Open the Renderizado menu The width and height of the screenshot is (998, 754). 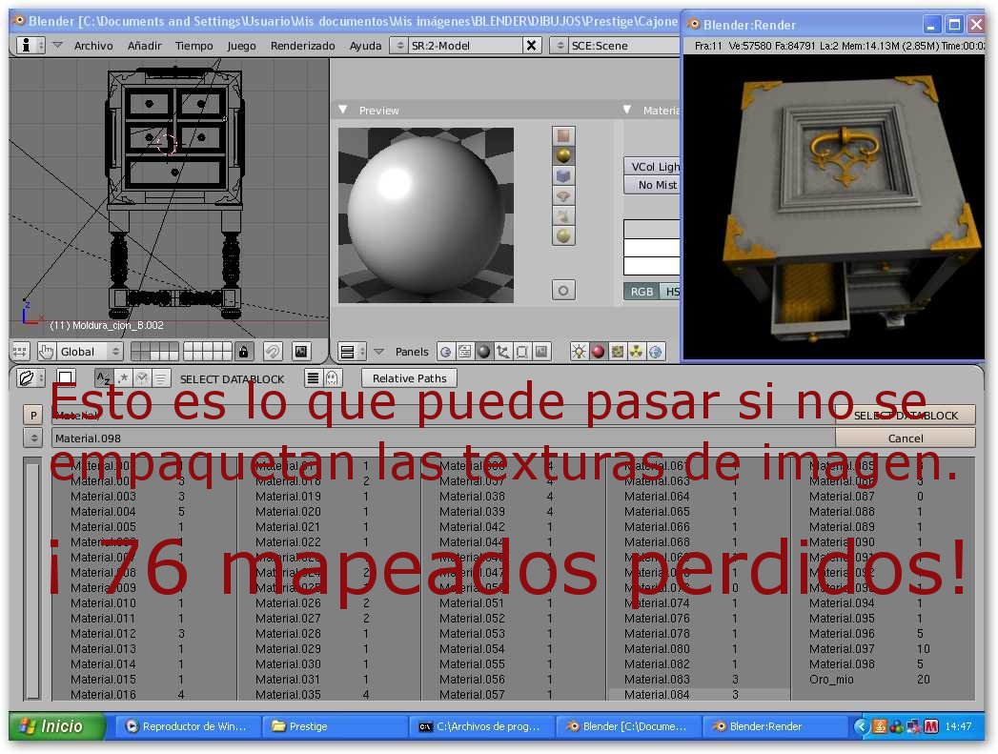(303, 46)
